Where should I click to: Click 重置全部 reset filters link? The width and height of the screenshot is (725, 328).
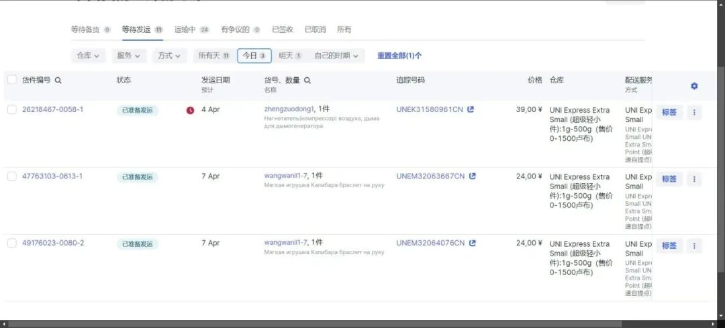(x=399, y=56)
